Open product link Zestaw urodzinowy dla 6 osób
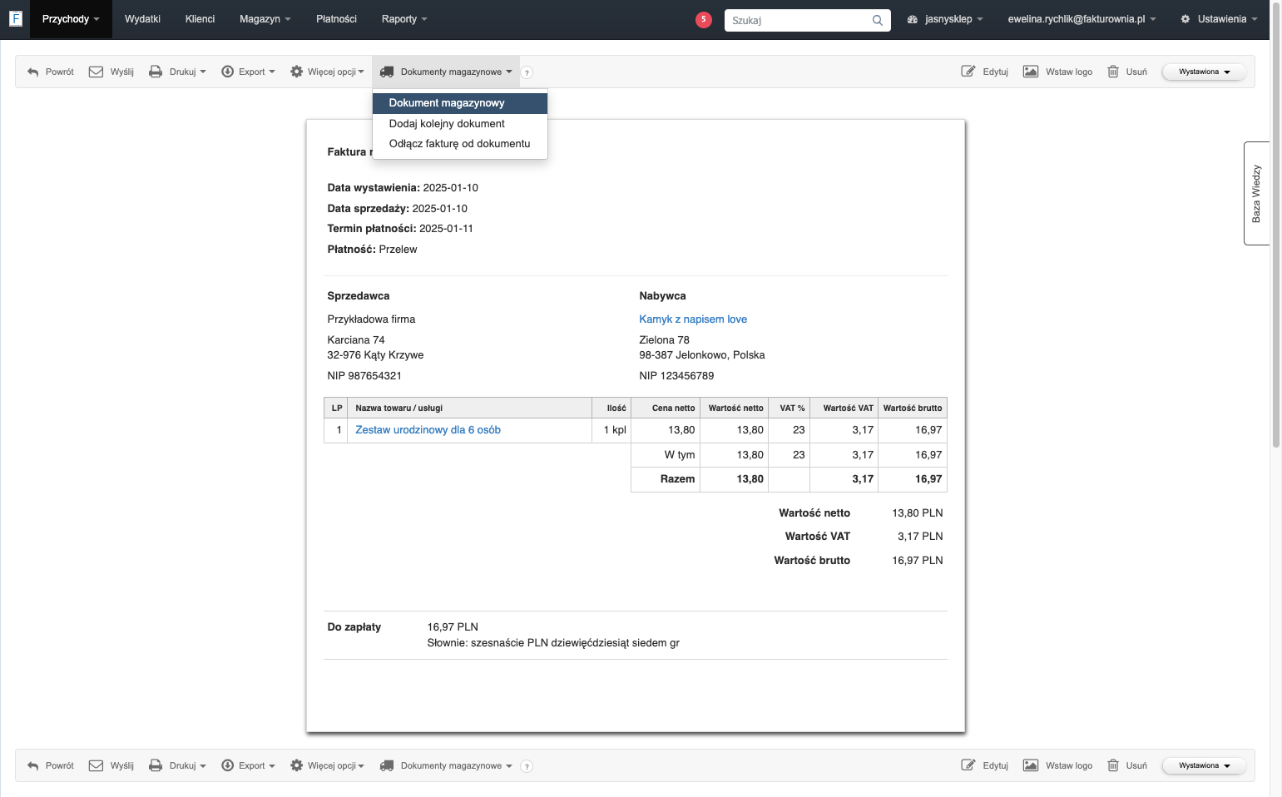1282x797 pixels. click(428, 430)
